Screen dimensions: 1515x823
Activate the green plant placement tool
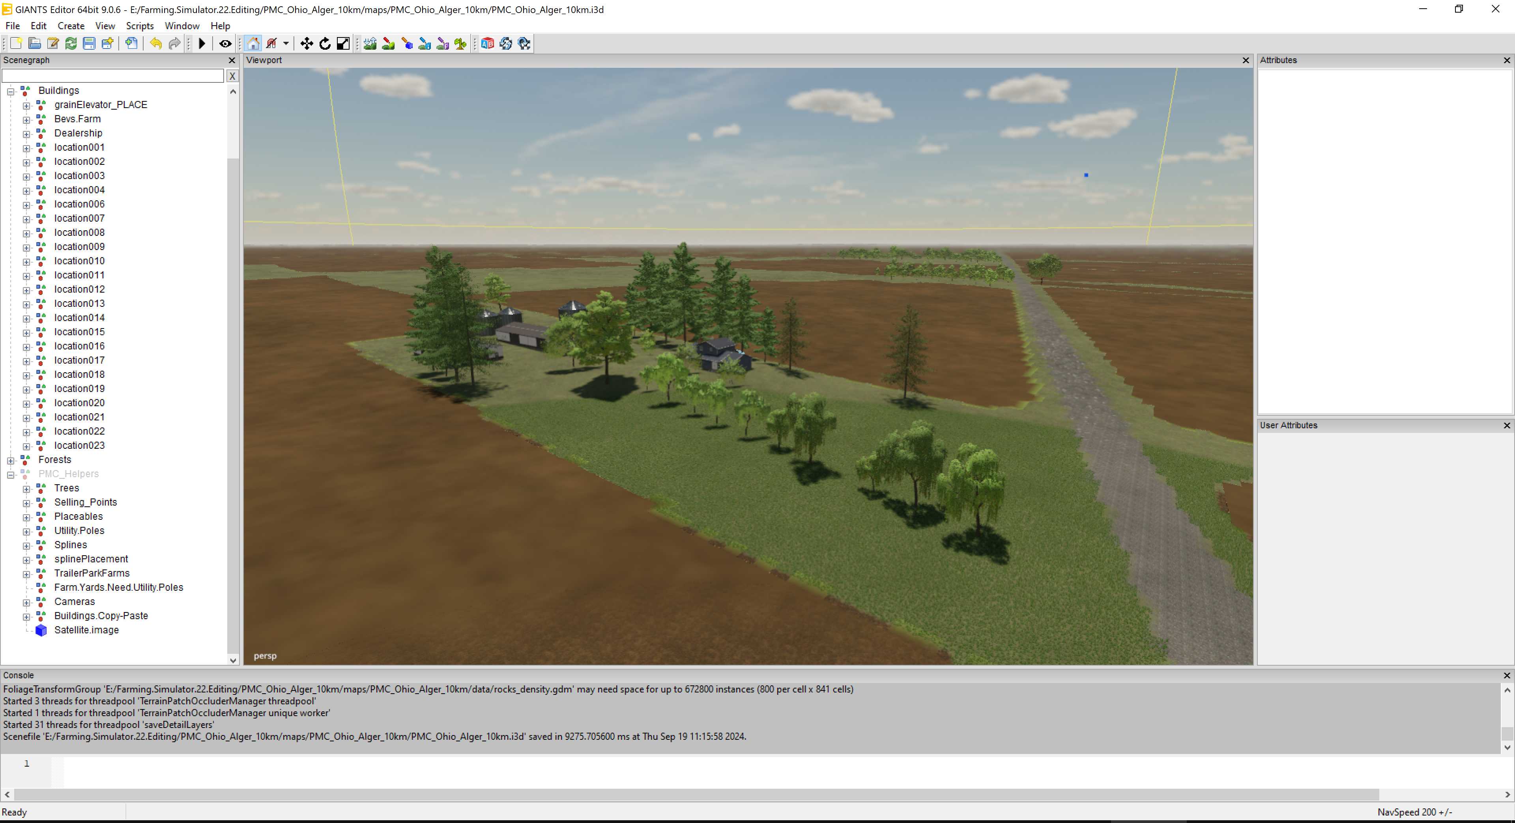(x=461, y=43)
